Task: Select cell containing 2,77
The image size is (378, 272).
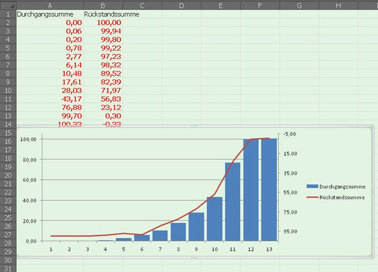Action: click(x=50, y=56)
